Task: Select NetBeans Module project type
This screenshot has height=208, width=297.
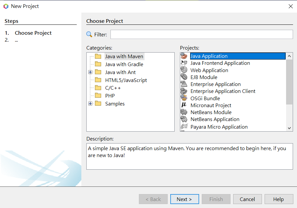Action: pyautogui.click(x=211, y=112)
